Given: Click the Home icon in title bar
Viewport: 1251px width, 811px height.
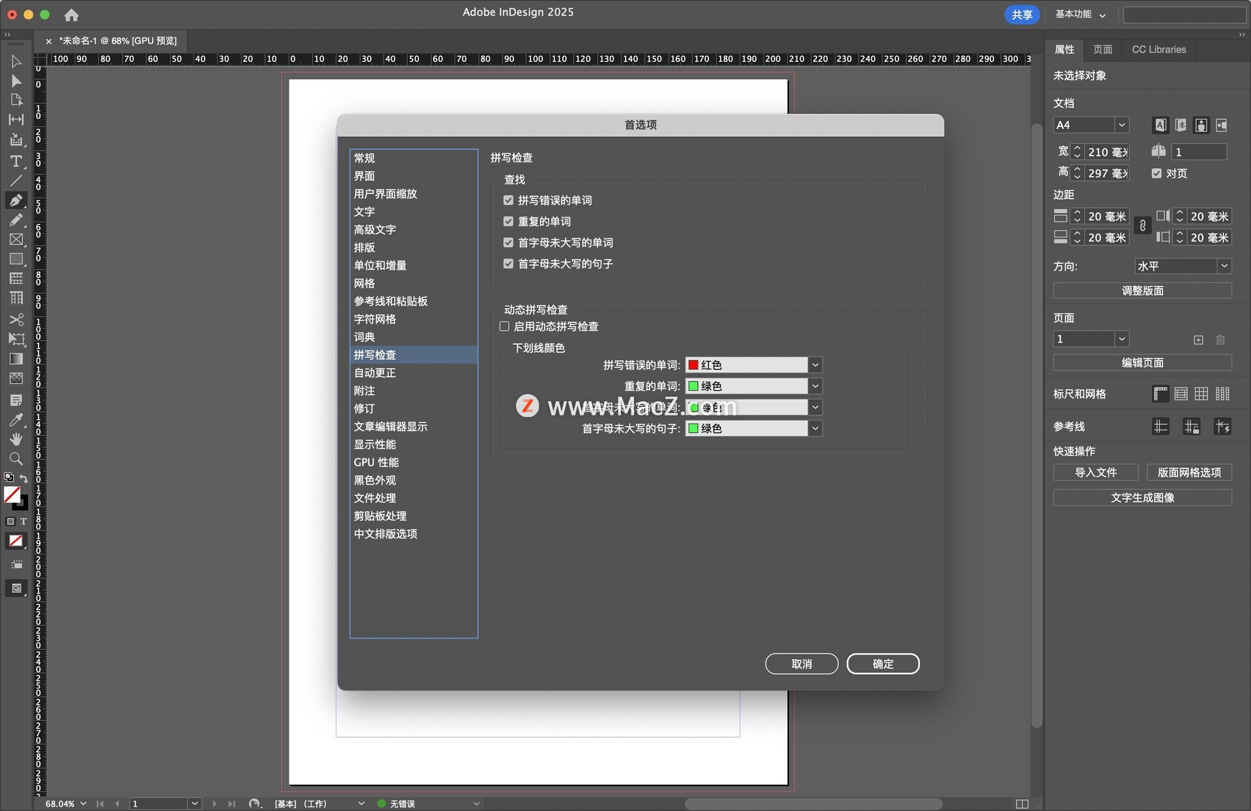Looking at the screenshot, I should click(72, 14).
